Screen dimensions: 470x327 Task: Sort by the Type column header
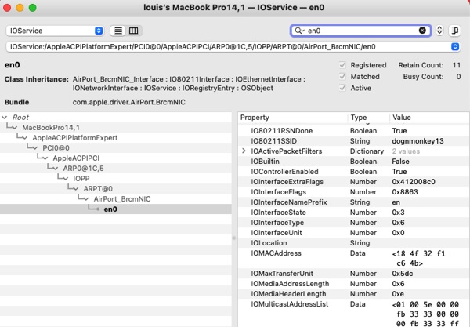(x=368, y=117)
